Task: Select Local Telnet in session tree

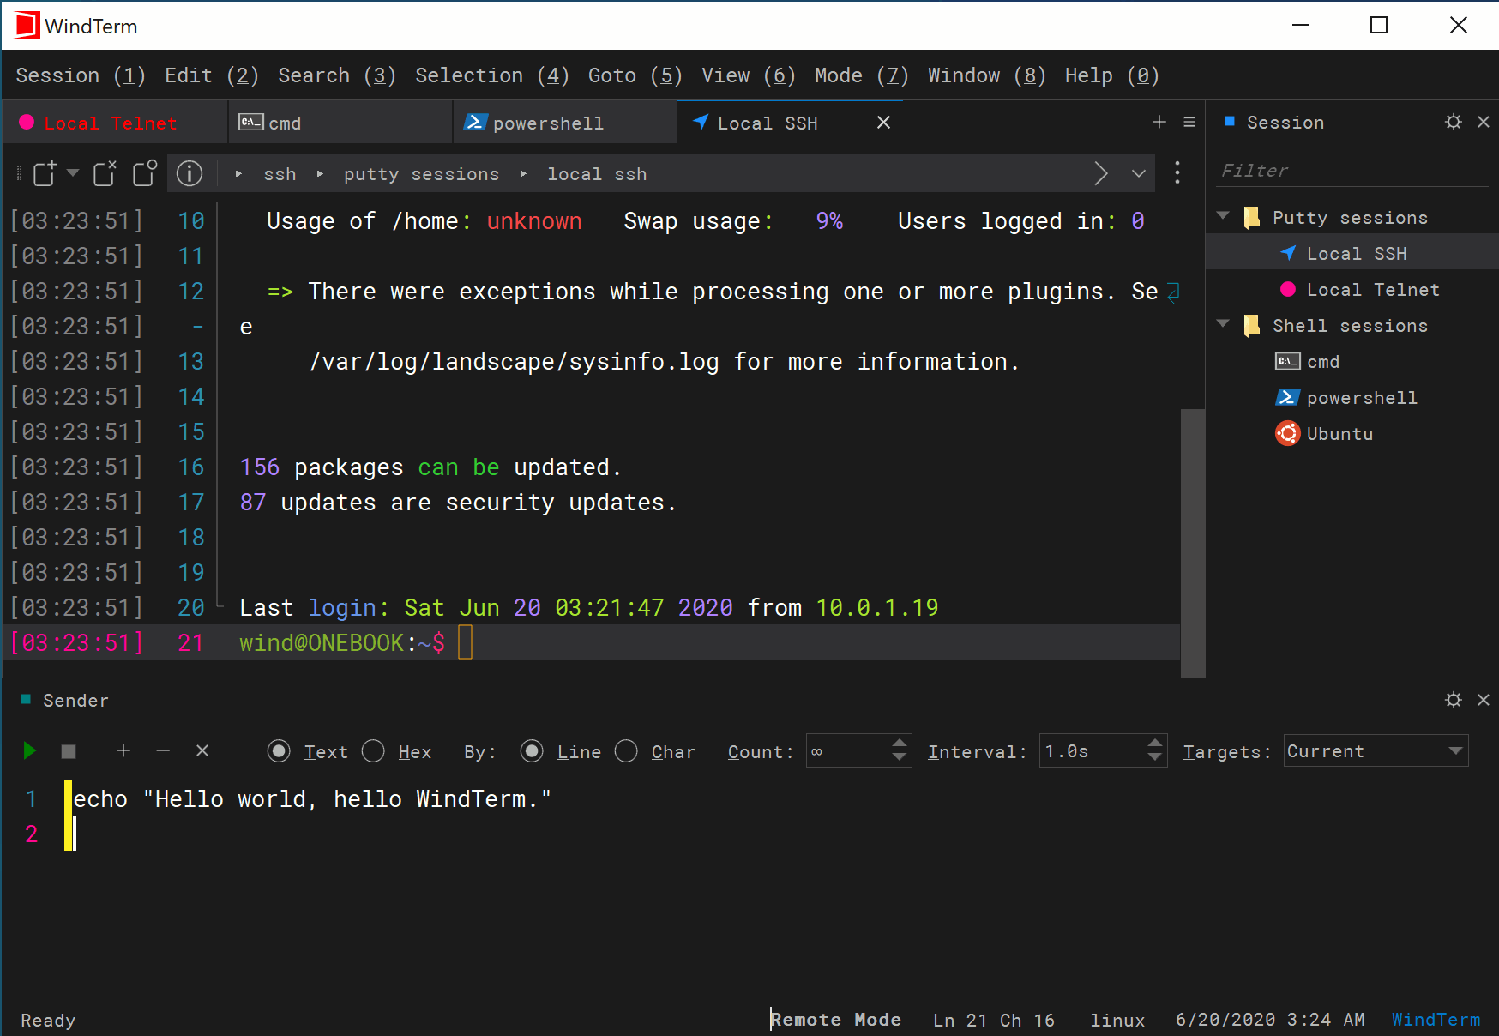Action: [1352, 290]
